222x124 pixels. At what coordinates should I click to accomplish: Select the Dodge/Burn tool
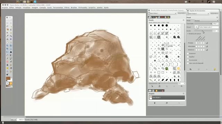coord(7,74)
